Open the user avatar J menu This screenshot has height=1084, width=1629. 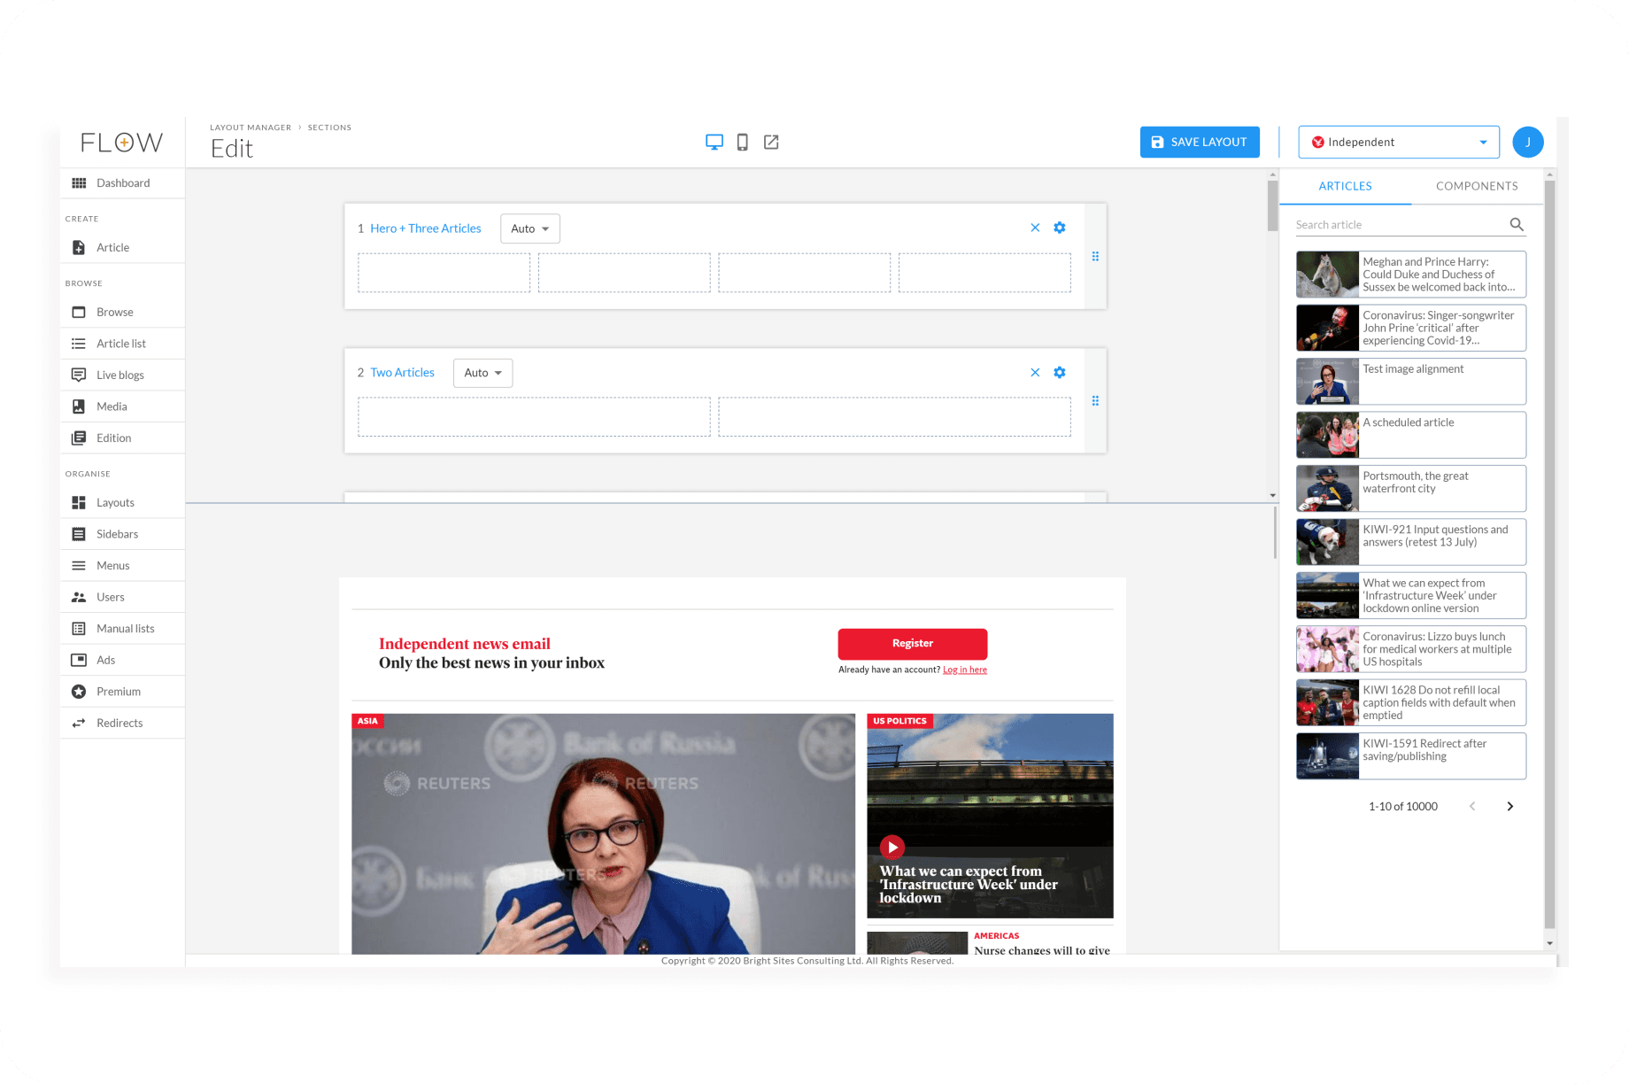tap(1528, 142)
